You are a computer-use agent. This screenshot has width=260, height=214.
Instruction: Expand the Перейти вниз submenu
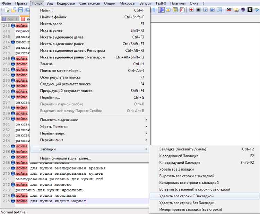coord(90,140)
